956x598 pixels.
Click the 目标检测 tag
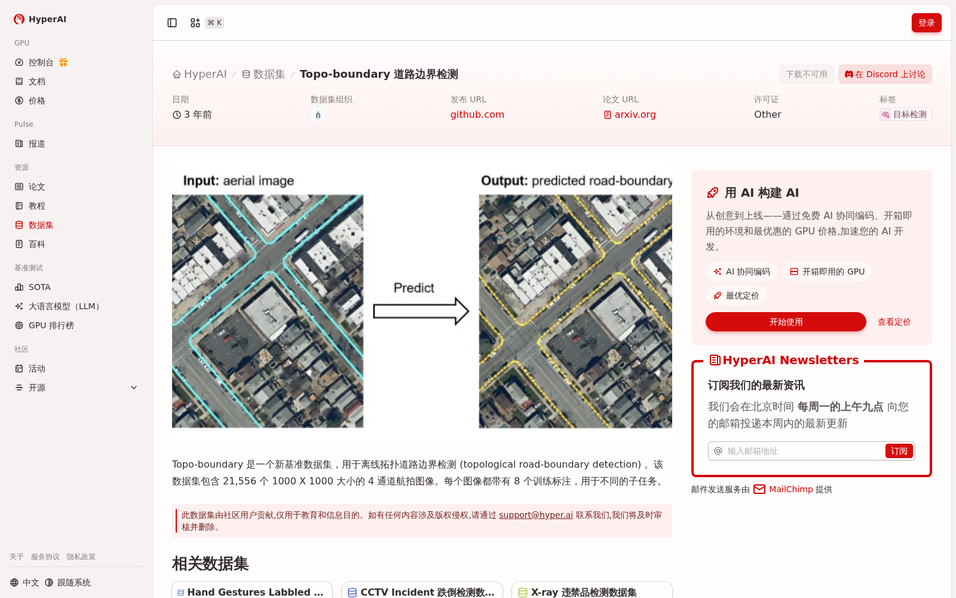[x=905, y=114]
